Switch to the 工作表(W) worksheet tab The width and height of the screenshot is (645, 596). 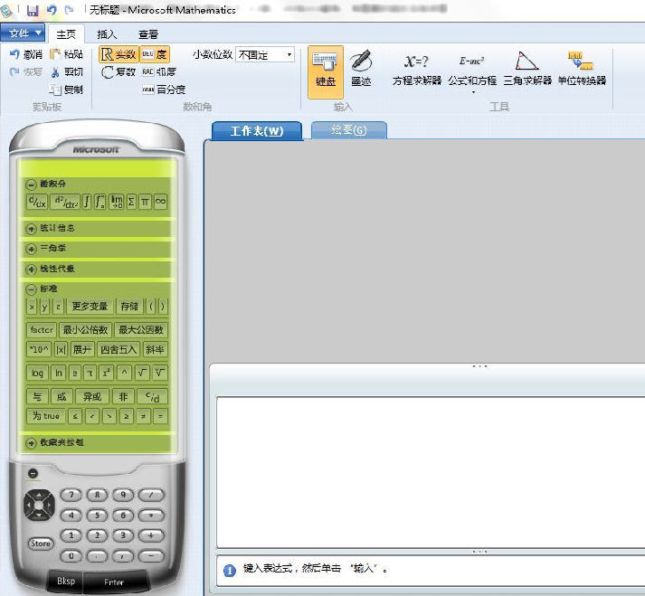click(257, 131)
